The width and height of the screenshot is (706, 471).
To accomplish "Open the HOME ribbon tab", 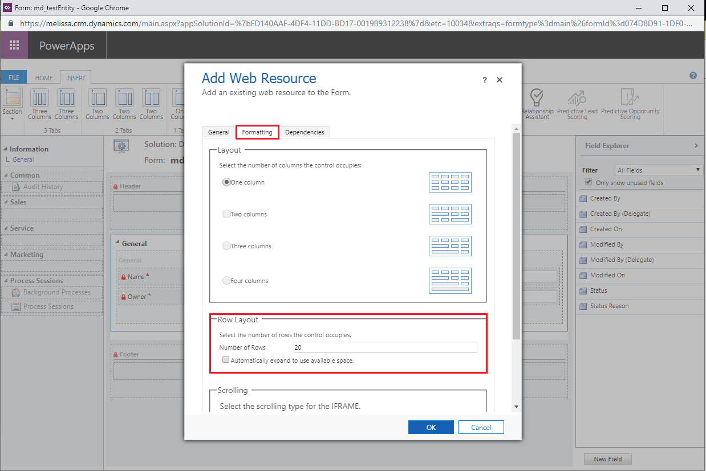I will coord(44,78).
